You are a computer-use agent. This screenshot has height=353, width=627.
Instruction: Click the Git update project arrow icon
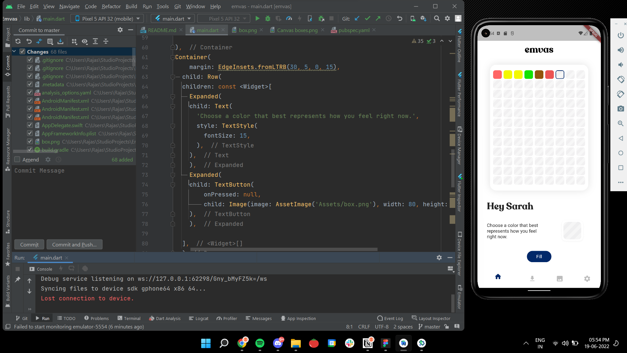point(357,19)
